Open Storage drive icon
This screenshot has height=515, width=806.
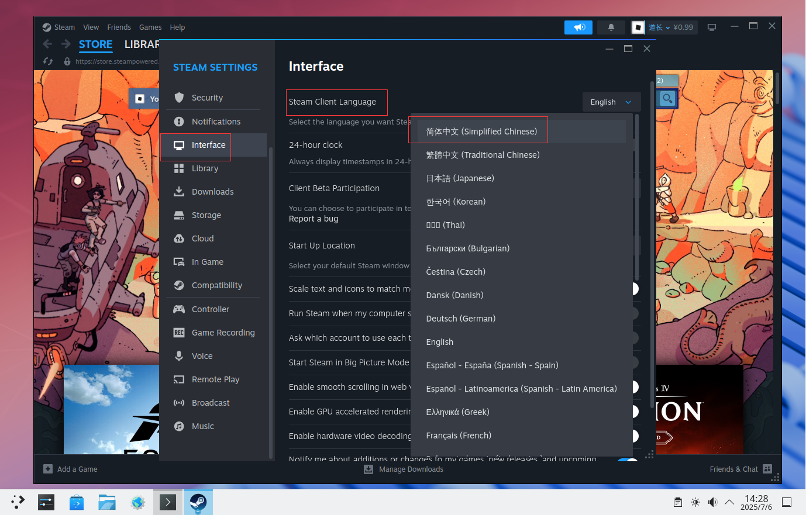click(x=179, y=215)
